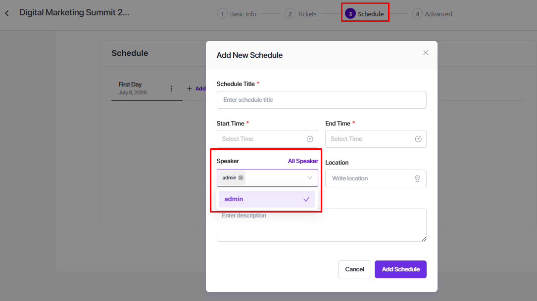537x301 pixels.
Task: Open the Start Time picker field
Action: 262,139
